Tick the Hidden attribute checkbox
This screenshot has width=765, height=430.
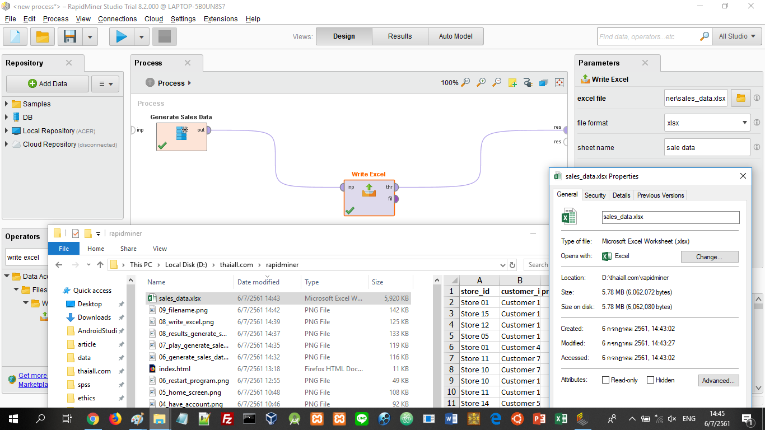coord(650,380)
